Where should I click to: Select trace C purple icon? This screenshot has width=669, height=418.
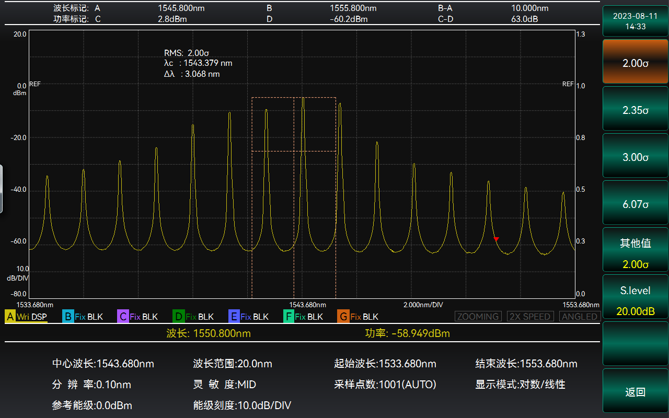123,317
